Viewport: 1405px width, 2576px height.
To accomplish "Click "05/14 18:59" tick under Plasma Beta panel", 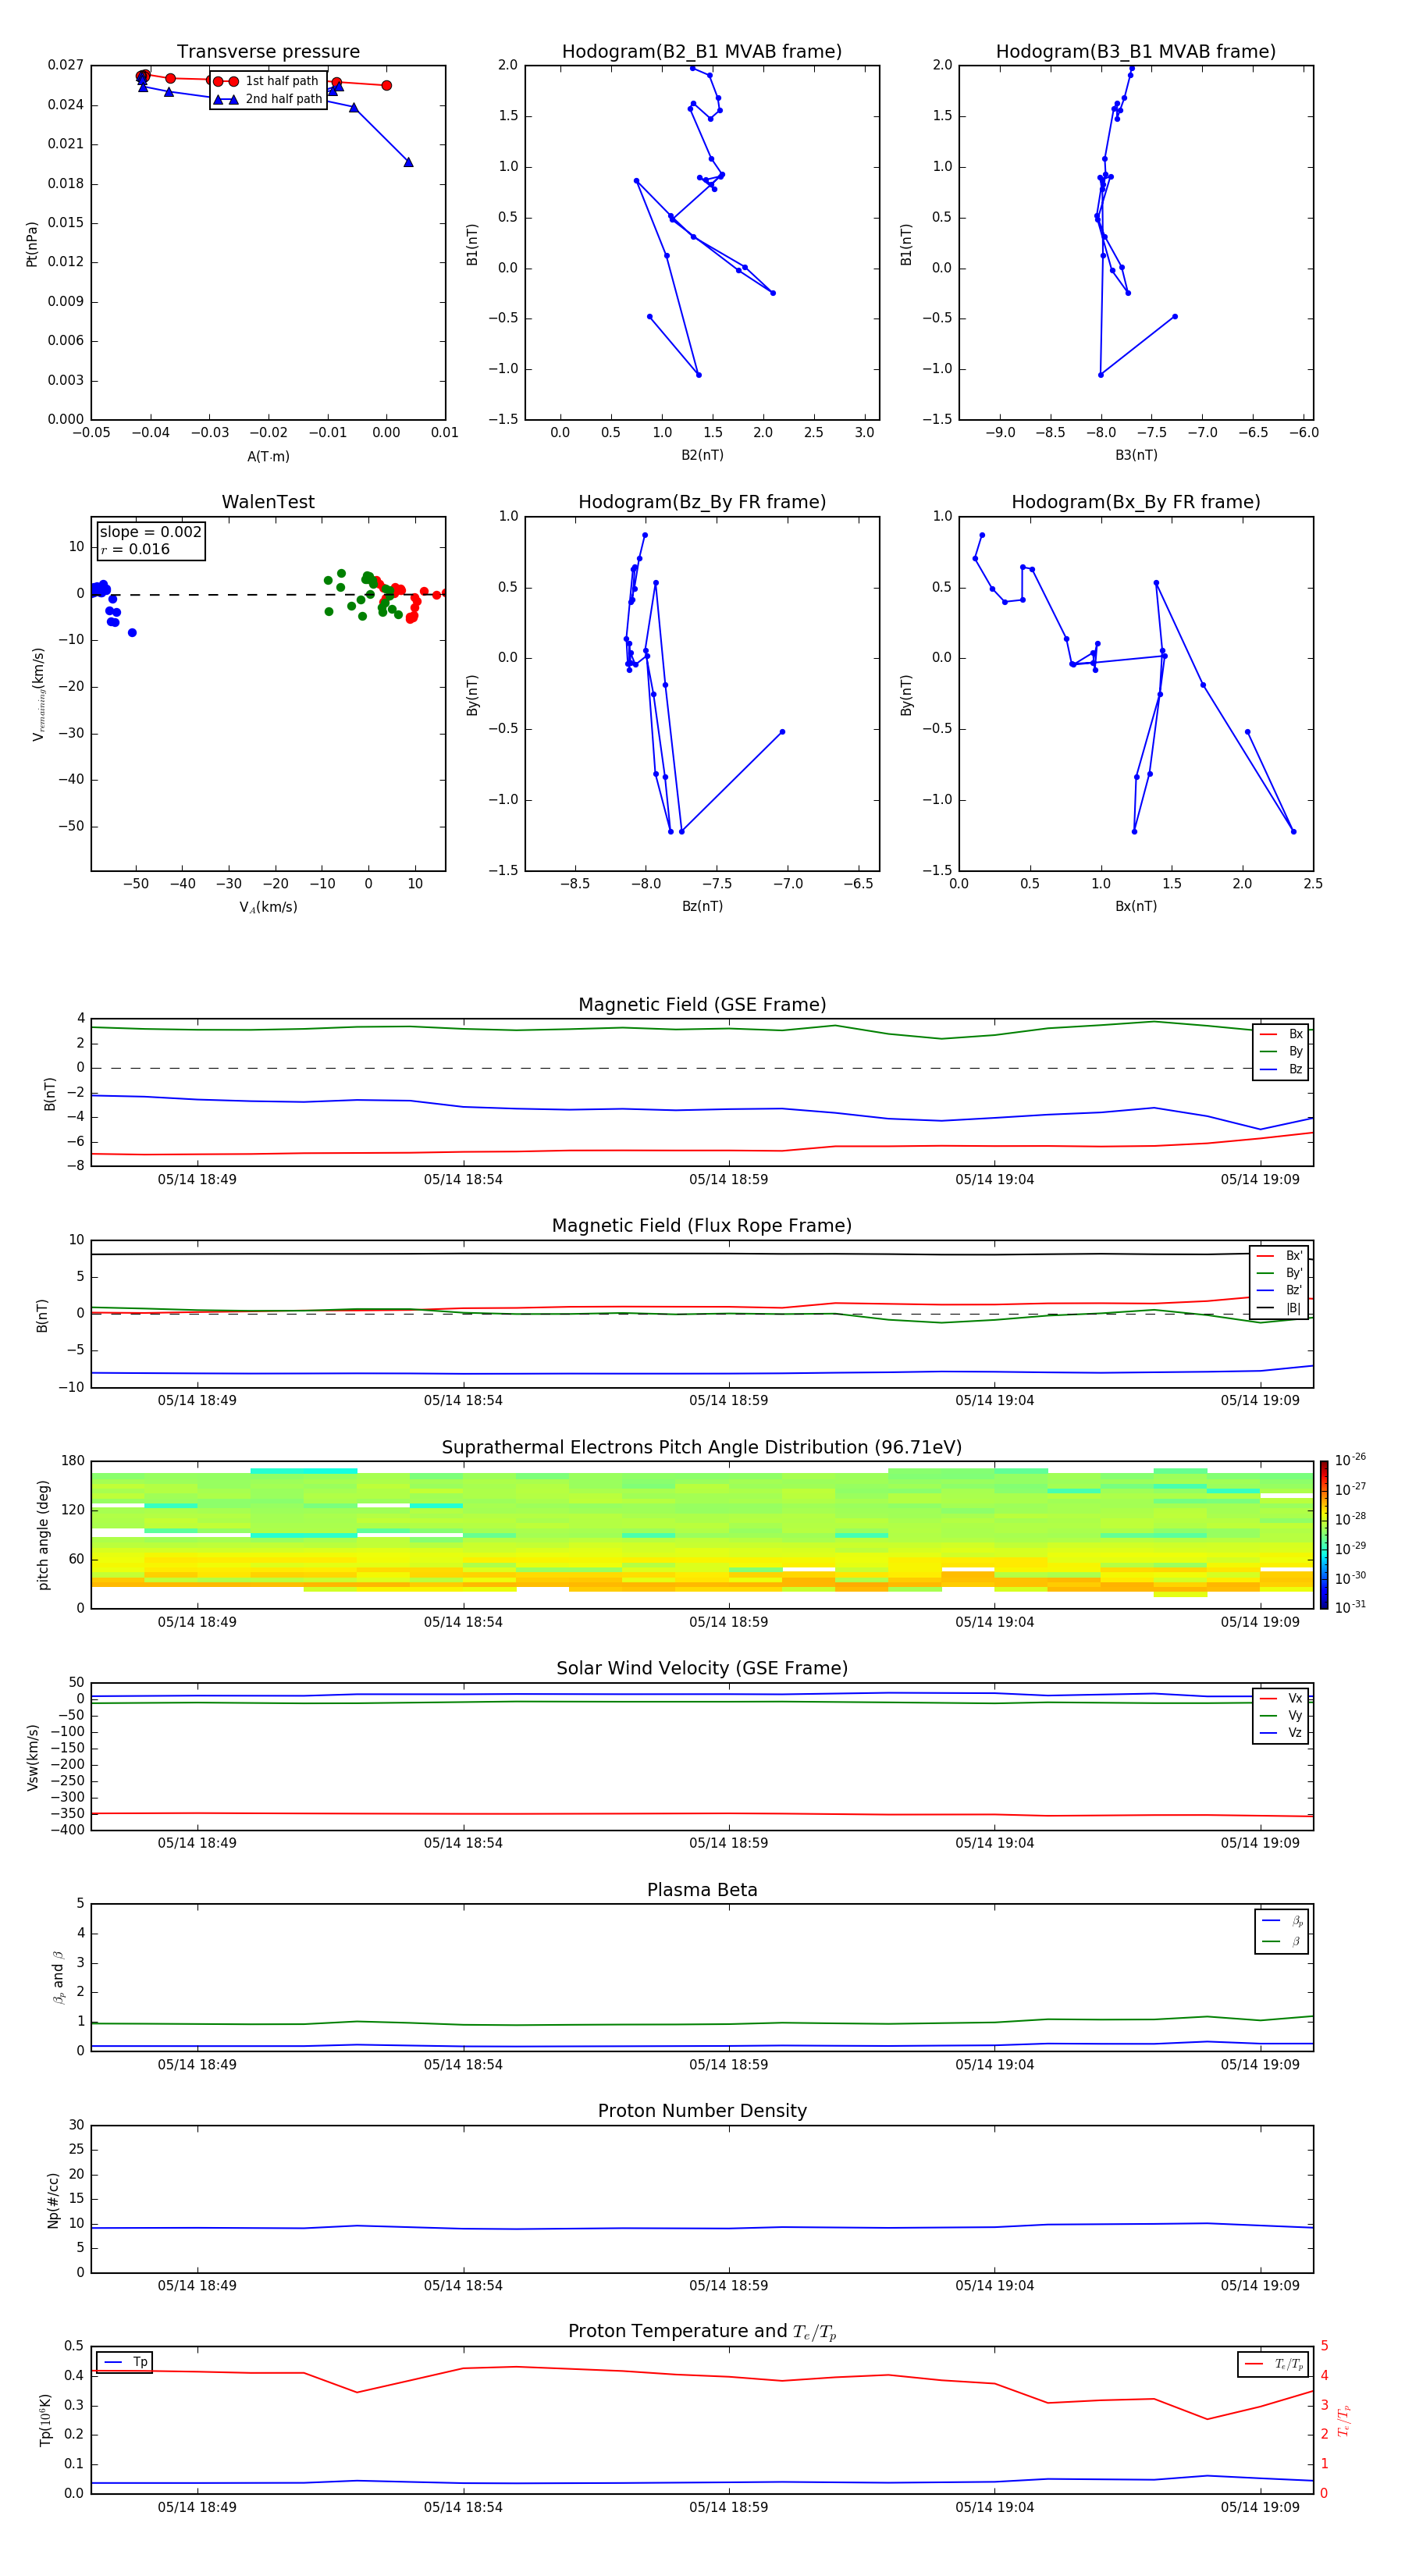I will [728, 2065].
